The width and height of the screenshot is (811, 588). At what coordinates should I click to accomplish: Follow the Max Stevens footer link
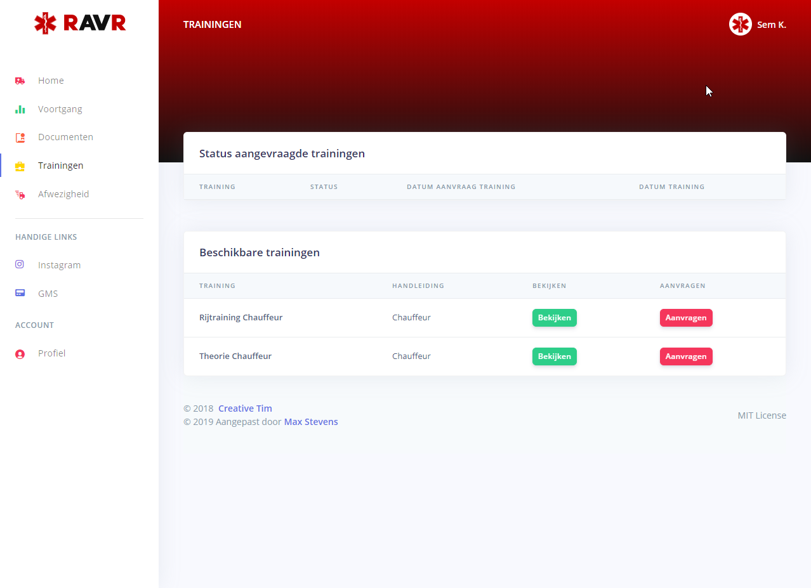point(311,422)
